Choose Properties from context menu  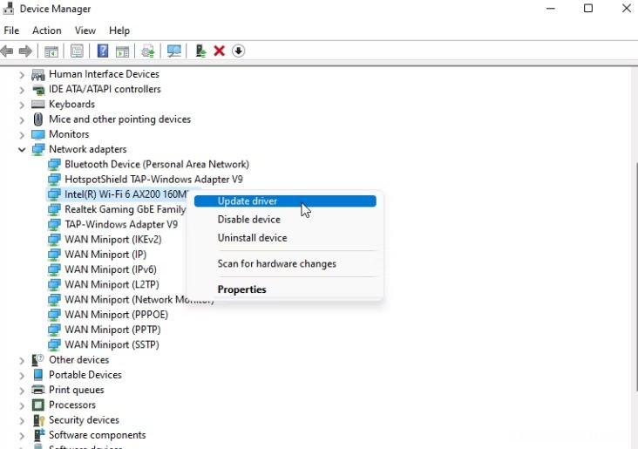coord(285,289)
